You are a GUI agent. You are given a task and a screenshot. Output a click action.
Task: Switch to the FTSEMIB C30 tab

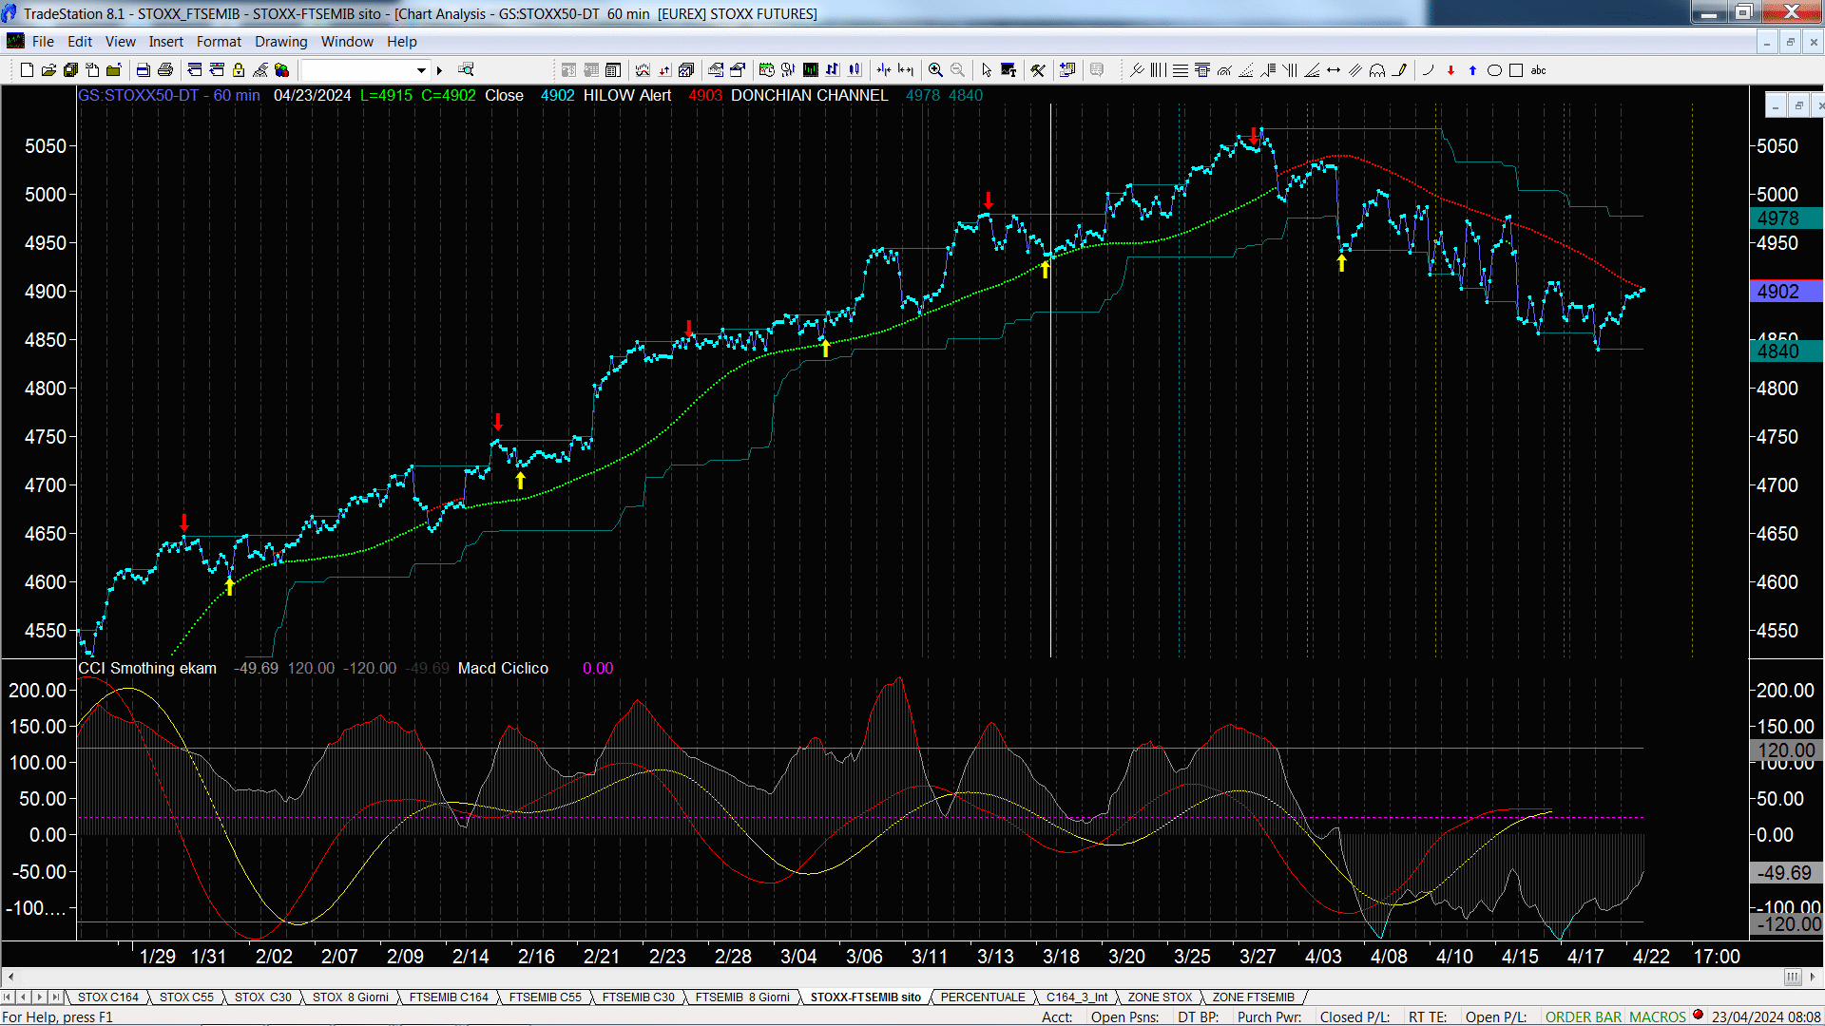(638, 997)
